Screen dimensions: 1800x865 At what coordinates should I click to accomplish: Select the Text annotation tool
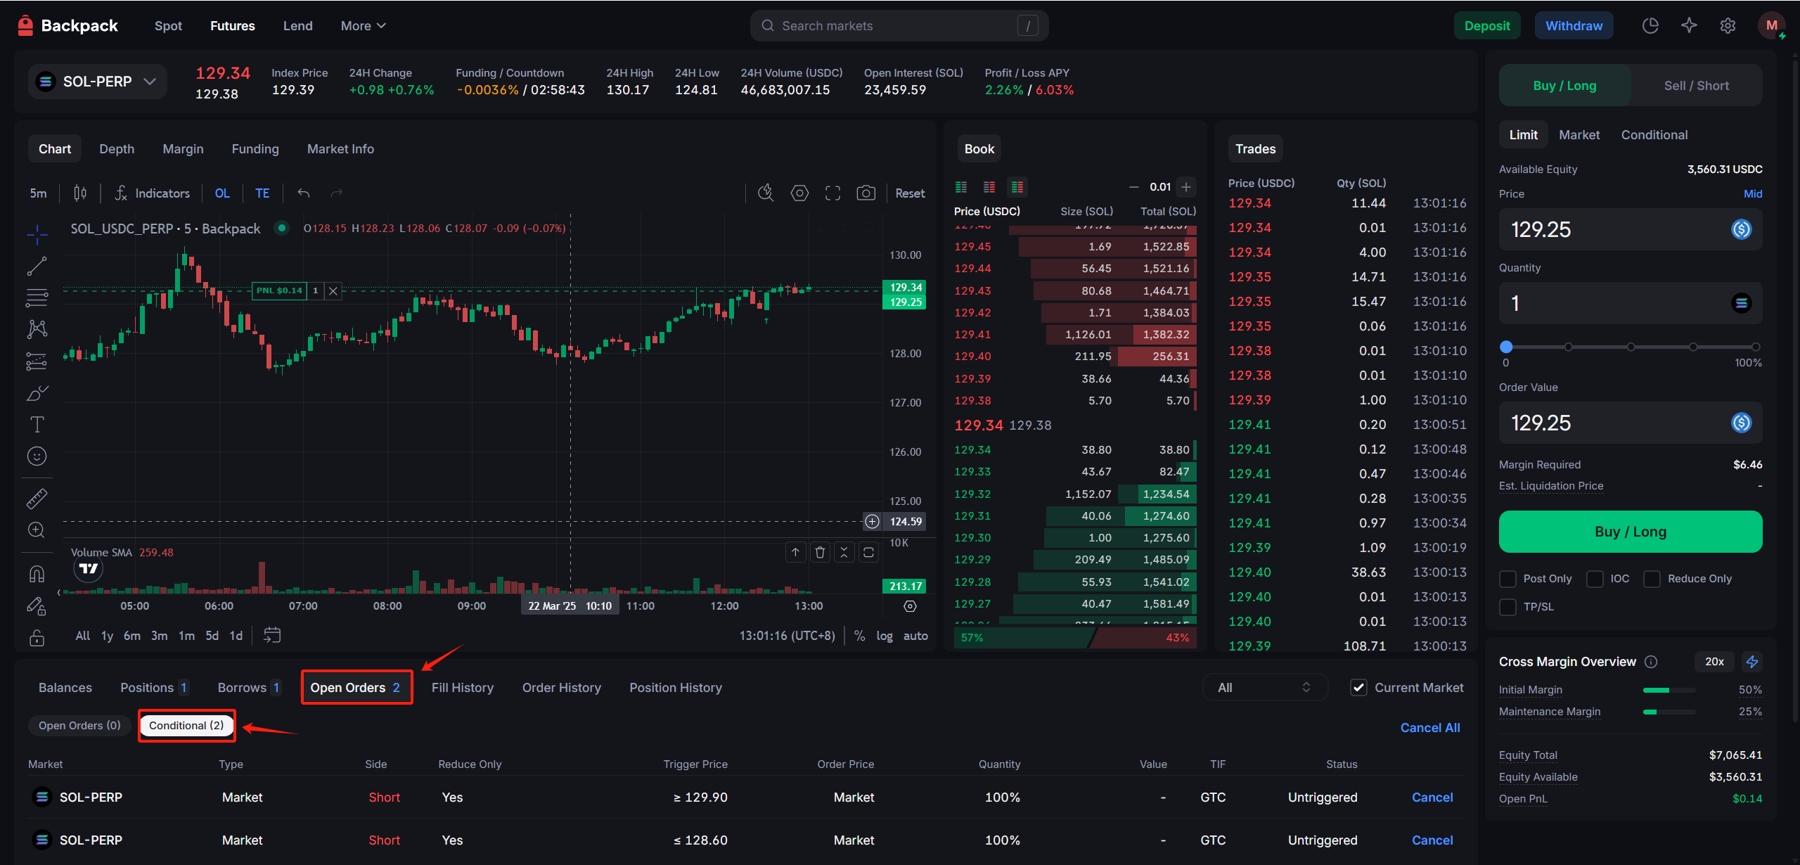click(37, 424)
